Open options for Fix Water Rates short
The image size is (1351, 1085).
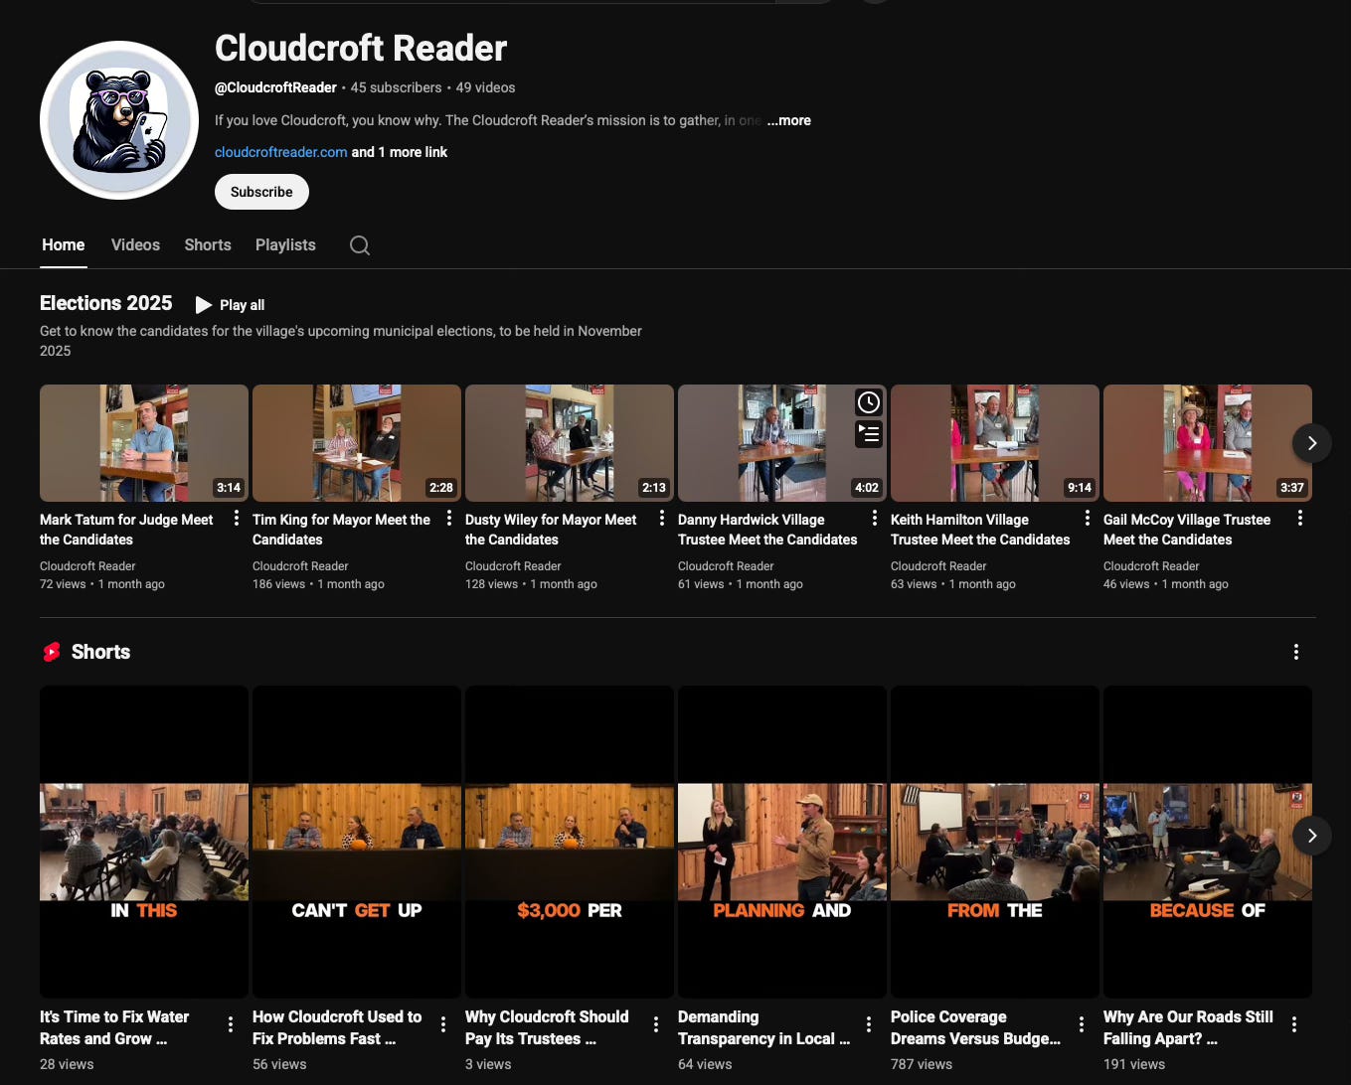pyautogui.click(x=231, y=1024)
